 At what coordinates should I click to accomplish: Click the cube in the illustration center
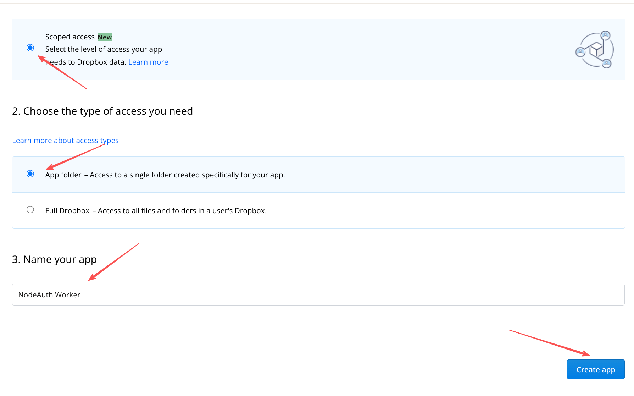(596, 49)
